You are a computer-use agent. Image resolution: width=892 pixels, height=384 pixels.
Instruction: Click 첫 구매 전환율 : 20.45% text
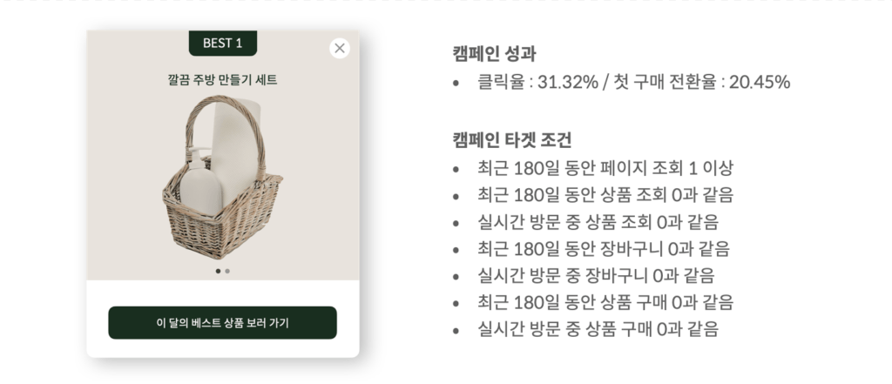(702, 83)
